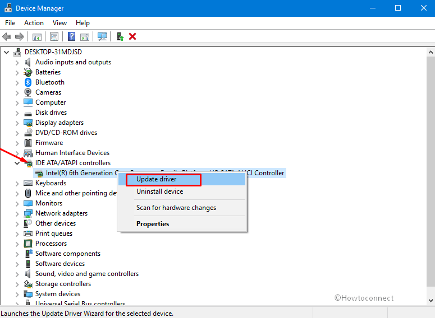Open the blue Help question-mark icon
This screenshot has width=435, height=318.
coord(72,36)
